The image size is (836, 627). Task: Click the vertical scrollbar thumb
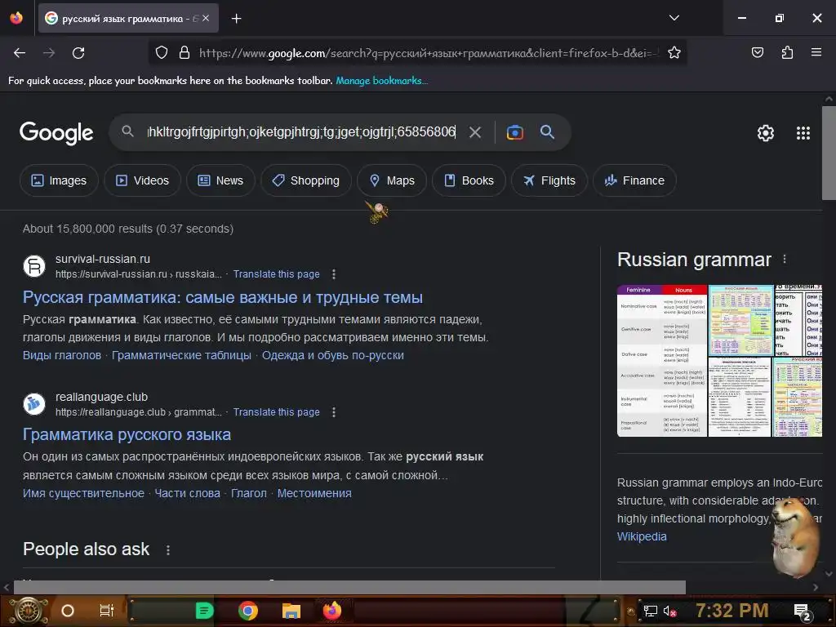829,153
